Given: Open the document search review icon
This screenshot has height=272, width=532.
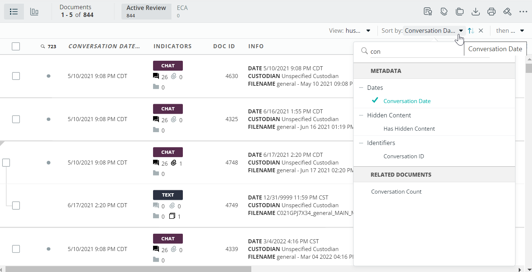Looking at the screenshot, I should coord(428,11).
